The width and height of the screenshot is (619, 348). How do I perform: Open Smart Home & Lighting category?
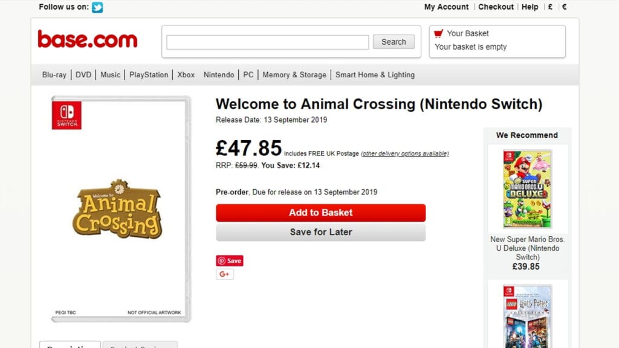(x=375, y=75)
